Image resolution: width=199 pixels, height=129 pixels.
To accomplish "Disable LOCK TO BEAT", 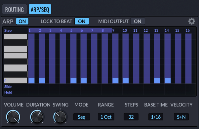I will click(x=82, y=21).
